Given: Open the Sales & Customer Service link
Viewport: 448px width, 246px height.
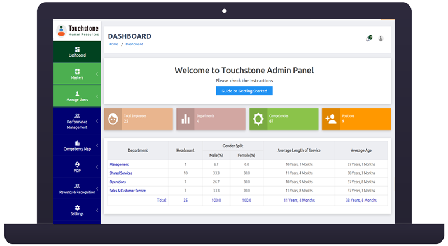Looking at the screenshot, I should [x=127, y=191].
